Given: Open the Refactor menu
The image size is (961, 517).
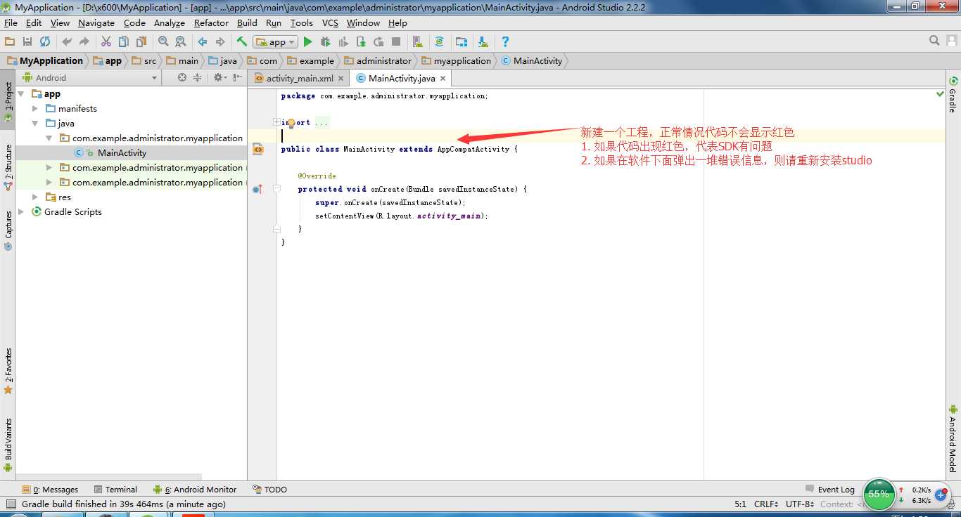Looking at the screenshot, I should 211,22.
